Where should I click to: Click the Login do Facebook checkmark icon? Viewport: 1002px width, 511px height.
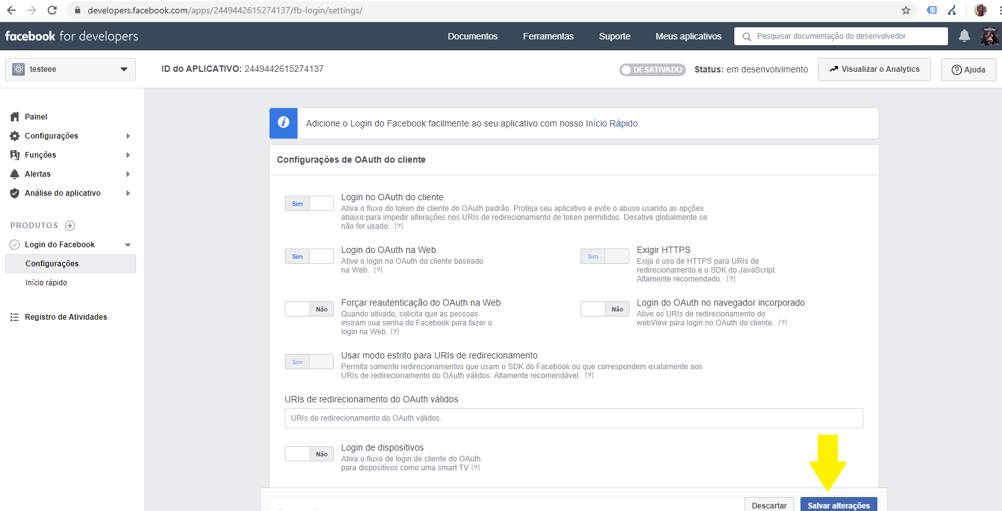(x=15, y=245)
